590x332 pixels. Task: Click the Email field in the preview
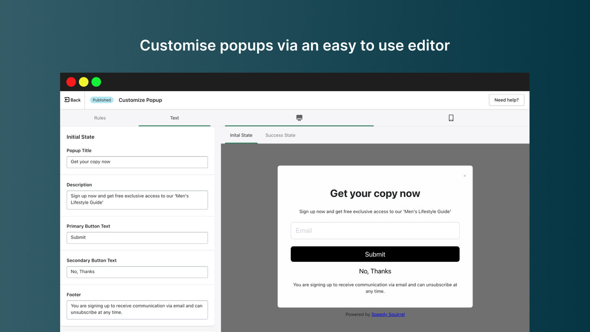pos(375,230)
